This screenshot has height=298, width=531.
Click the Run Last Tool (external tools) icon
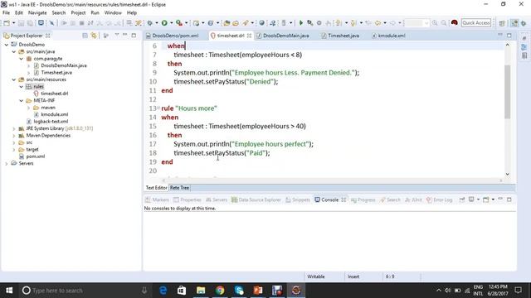[179, 23]
